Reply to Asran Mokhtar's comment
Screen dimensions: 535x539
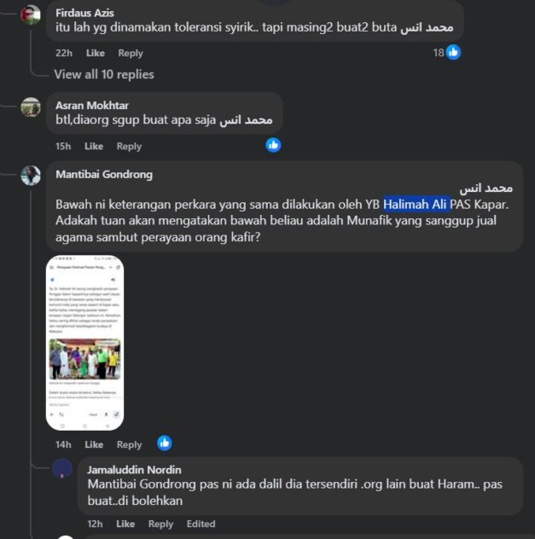(x=129, y=147)
